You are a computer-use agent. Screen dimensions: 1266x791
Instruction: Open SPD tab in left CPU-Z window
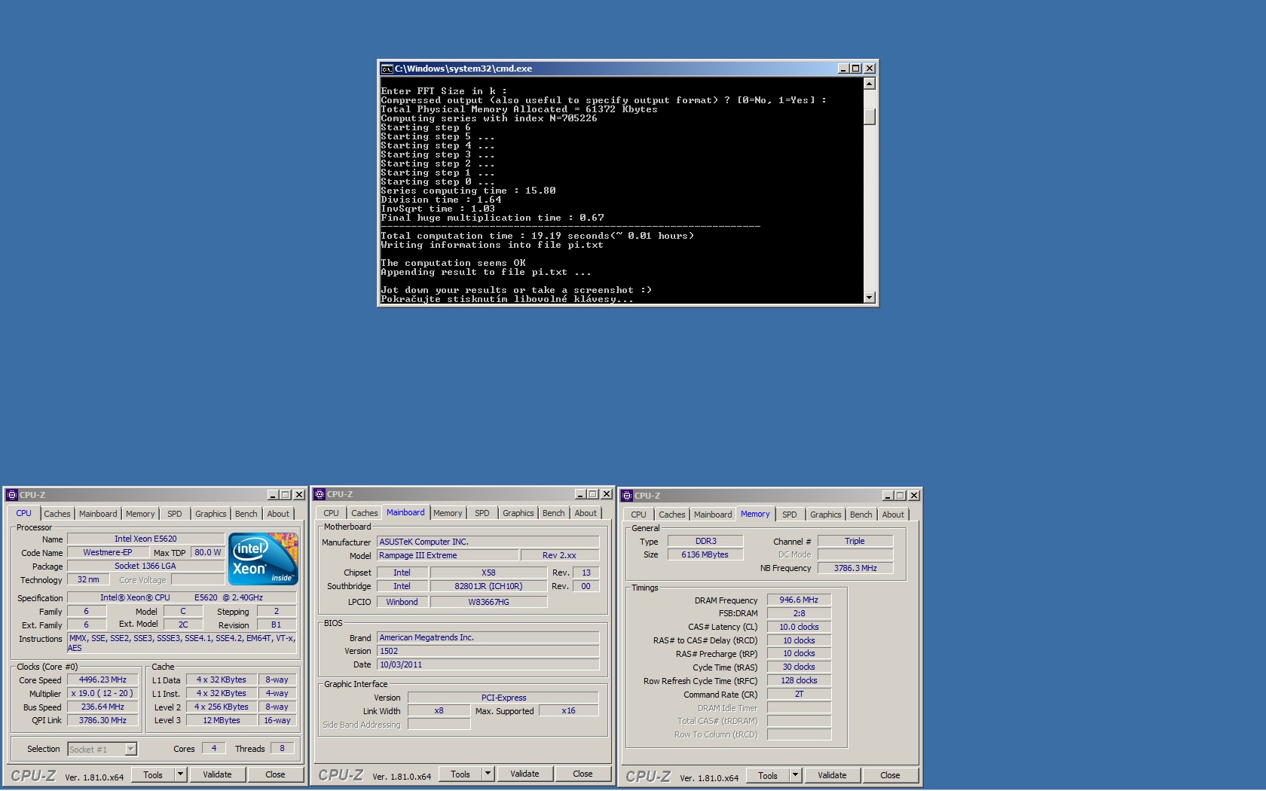pyautogui.click(x=175, y=514)
